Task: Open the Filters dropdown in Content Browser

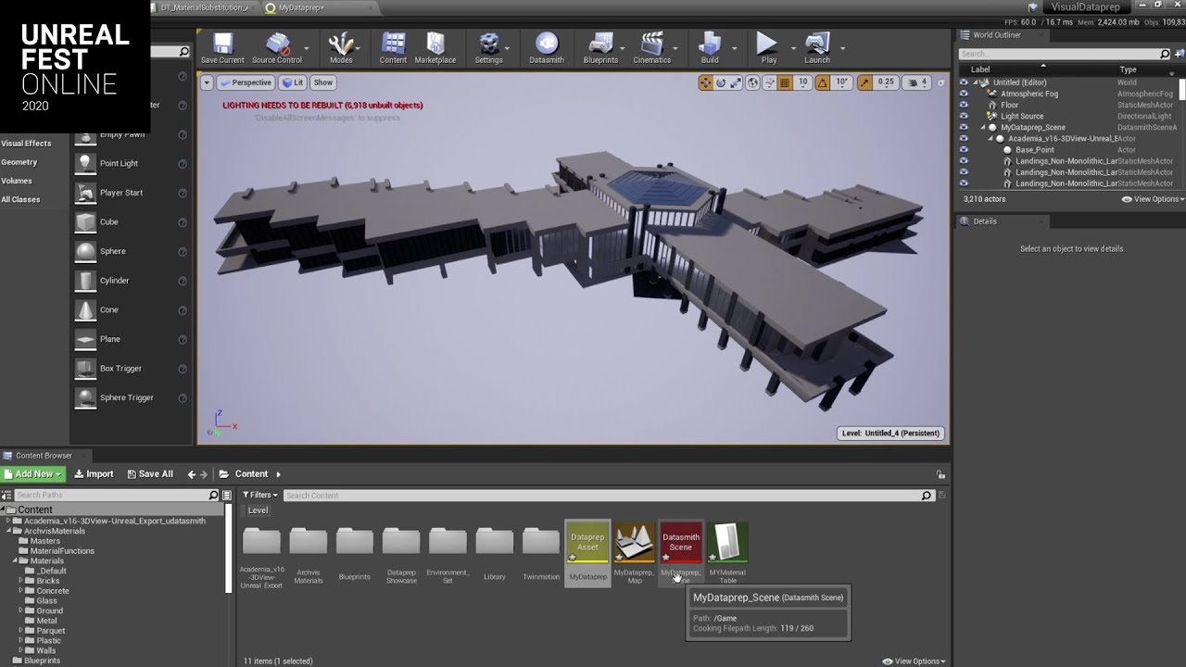Action: tap(260, 496)
